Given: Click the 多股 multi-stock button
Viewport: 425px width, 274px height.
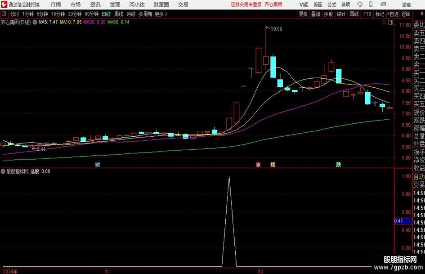Looking at the screenshot, I should [x=328, y=14].
